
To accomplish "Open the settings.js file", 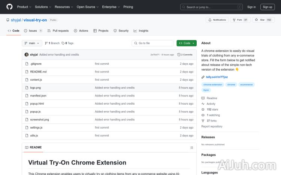I will [36, 128].
